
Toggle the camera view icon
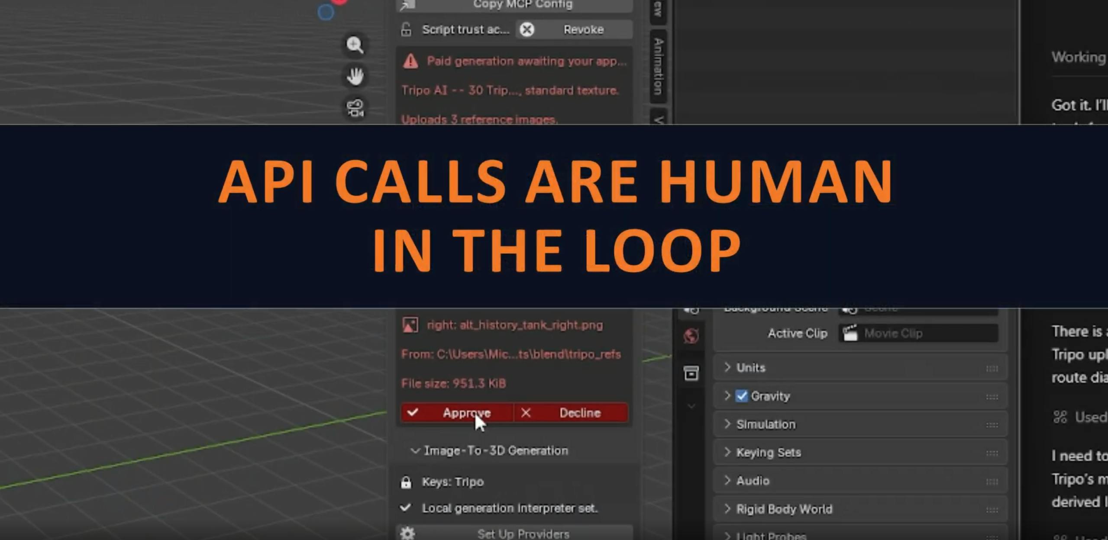pos(355,108)
